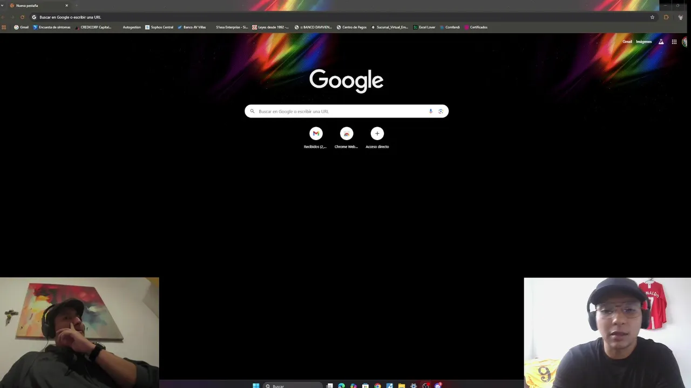Click the Google search box
This screenshot has width=691, height=388.
(347, 111)
